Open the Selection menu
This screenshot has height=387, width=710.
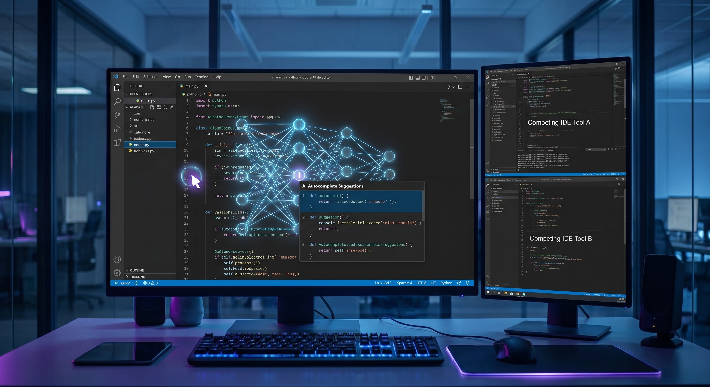[x=151, y=77]
